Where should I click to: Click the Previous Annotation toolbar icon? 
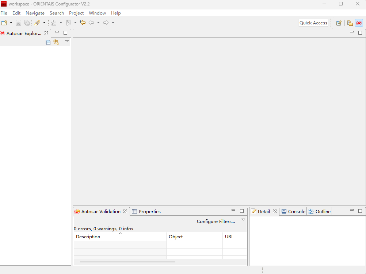pyautogui.click(x=68, y=23)
